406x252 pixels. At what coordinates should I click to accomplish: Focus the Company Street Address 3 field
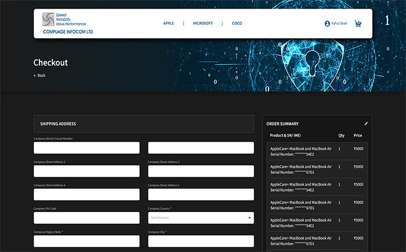point(201,171)
